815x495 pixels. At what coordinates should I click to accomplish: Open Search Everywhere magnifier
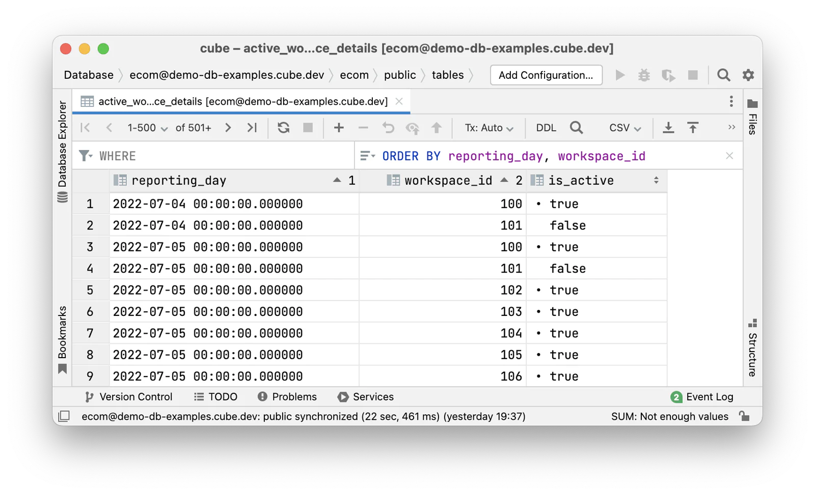[723, 75]
